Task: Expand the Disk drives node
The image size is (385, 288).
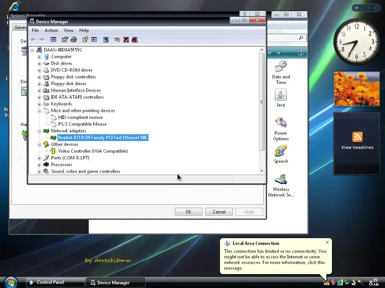Action: 39,64
